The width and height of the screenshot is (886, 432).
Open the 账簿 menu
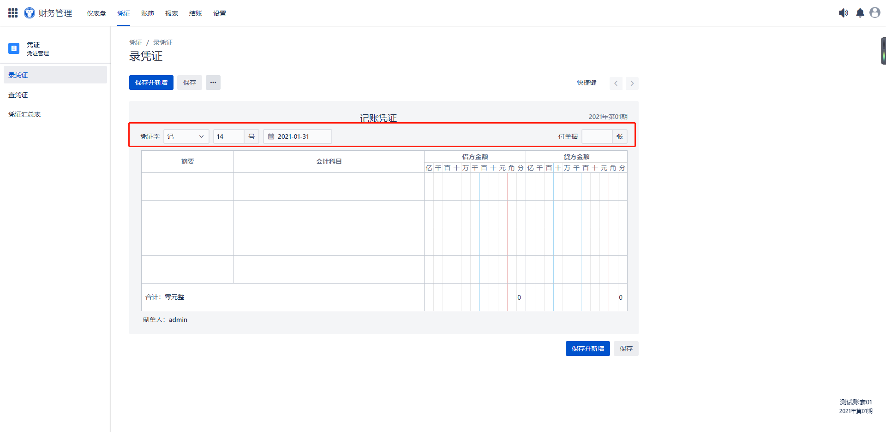(x=148, y=13)
